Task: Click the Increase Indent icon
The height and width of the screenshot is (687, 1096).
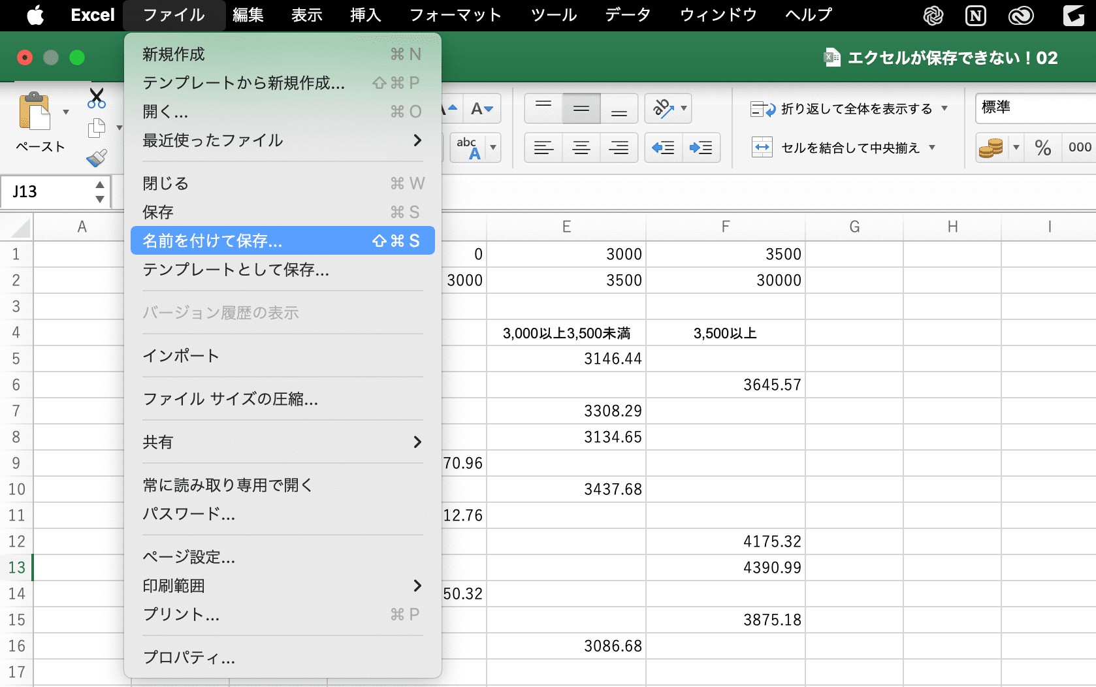Action: [x=701, y=148]
